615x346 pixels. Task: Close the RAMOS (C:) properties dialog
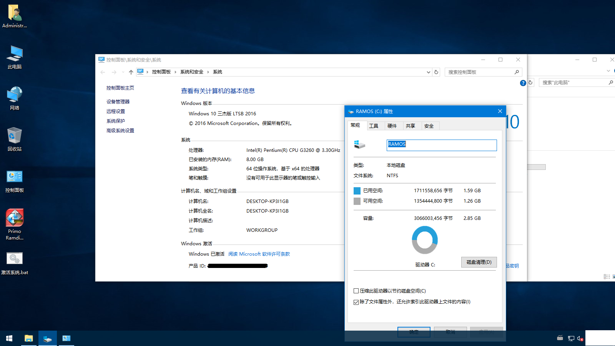500,111
